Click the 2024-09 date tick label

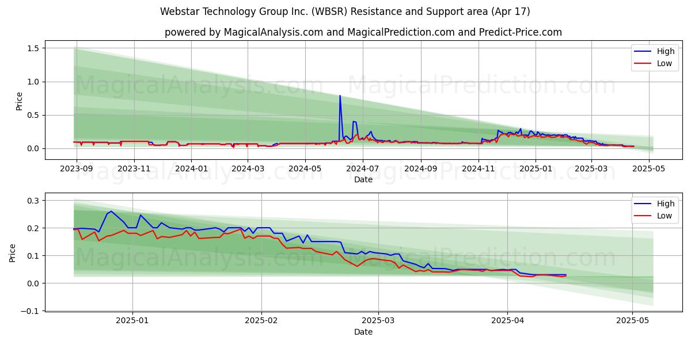(x=421, y=168)
